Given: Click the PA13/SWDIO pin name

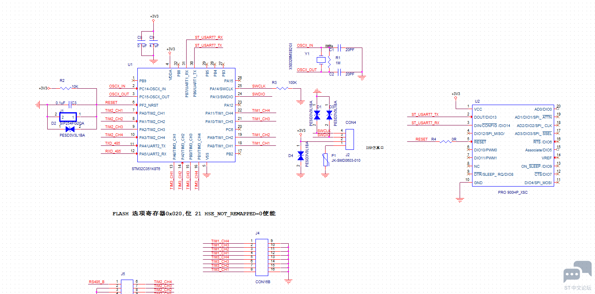Looking at the screenshot, I should coord(222,97).
